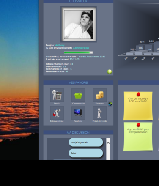Click the user profile photo
Image resolution: width=159 pixels, height=186 pixels.
click(79, 24)
